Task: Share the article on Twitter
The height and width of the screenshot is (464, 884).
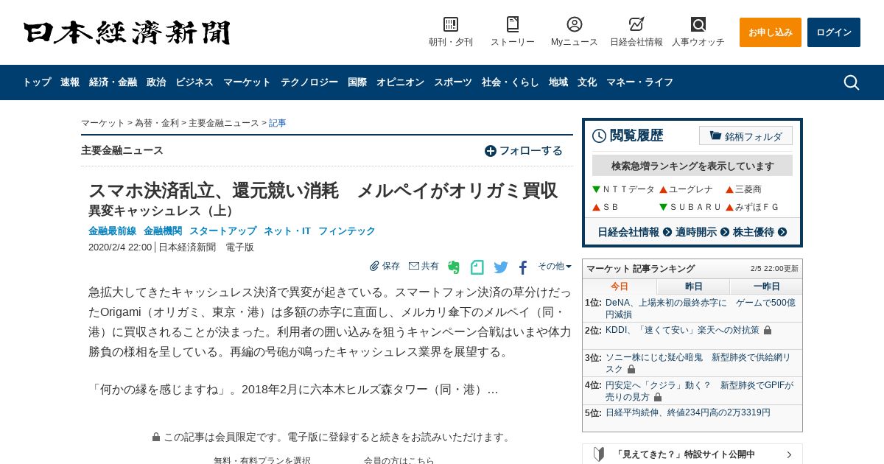Action: point(501,267)
